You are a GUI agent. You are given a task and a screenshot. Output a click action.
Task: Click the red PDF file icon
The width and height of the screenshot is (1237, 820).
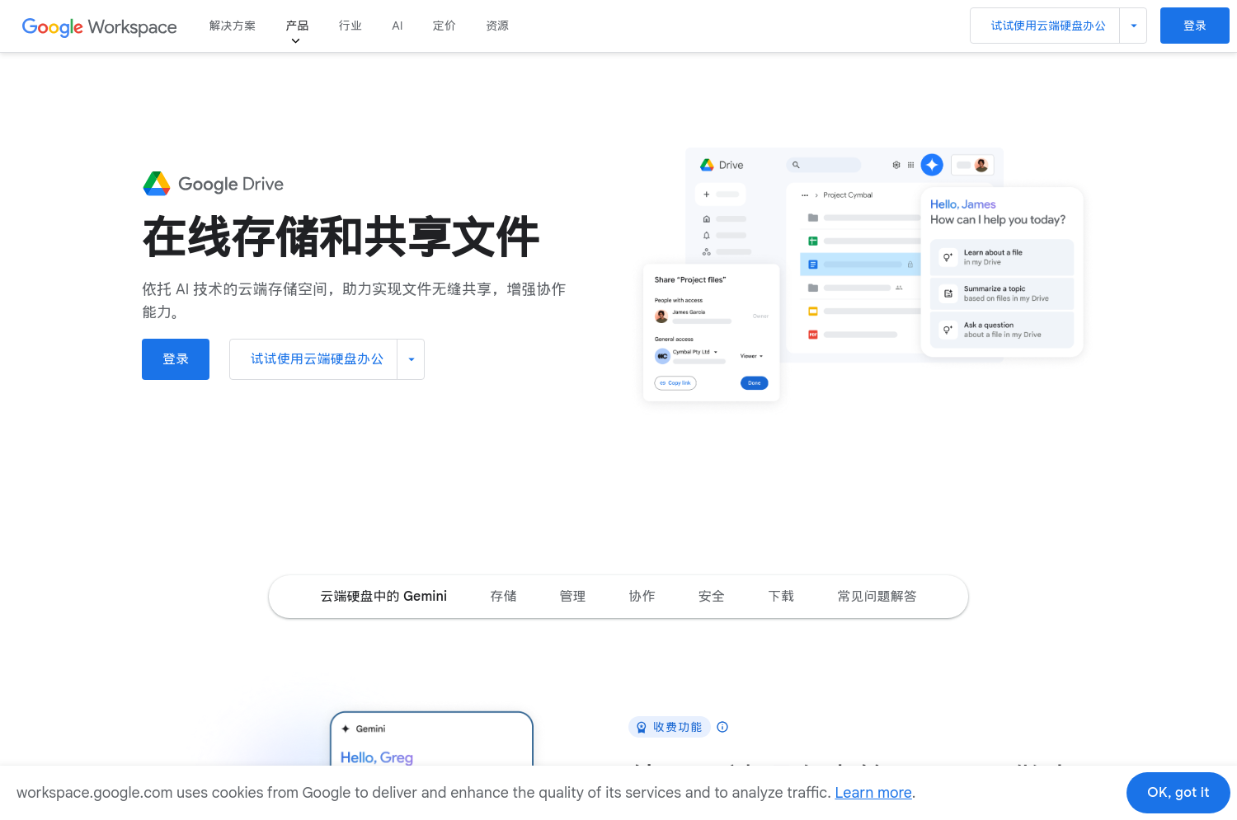[x=813, y=335]
